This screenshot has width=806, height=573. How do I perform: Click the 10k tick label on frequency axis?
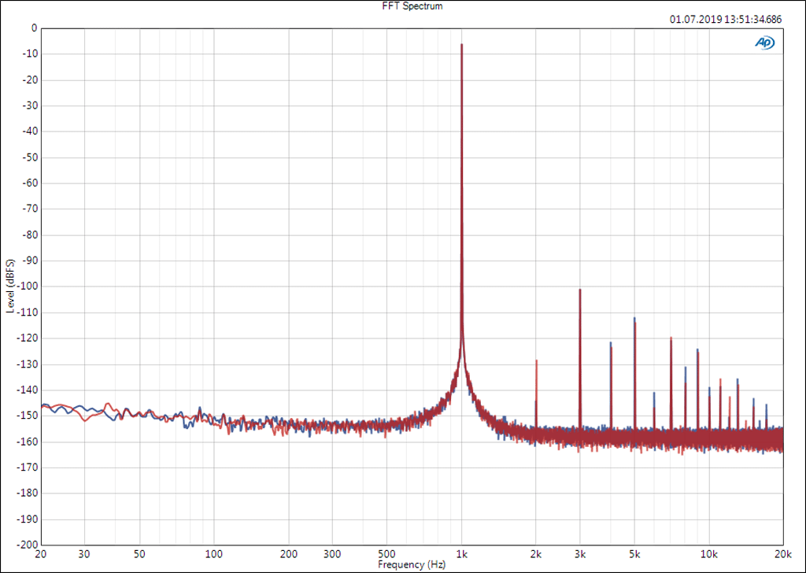tap(708, 554)
